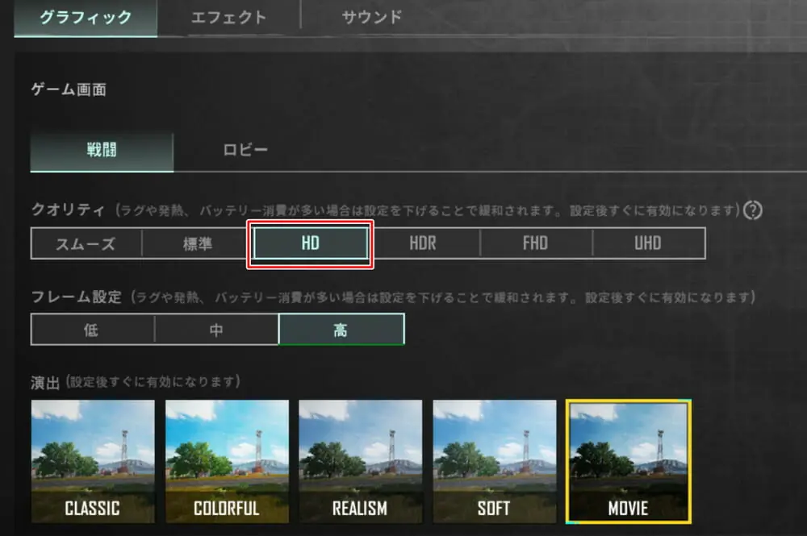This screenshot has width=807, height=536.
Task: Switch to the エフェクト tab
Action: pyautogui.click(x=228, y=18)
